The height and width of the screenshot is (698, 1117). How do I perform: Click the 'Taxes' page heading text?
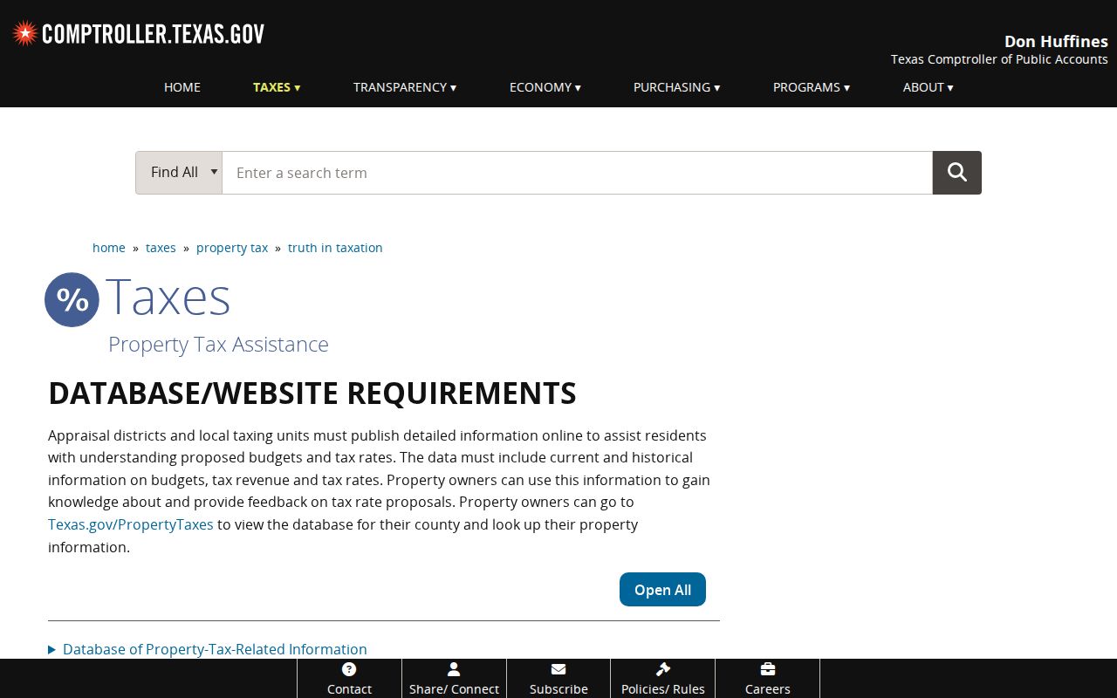[x=168, y=297]
